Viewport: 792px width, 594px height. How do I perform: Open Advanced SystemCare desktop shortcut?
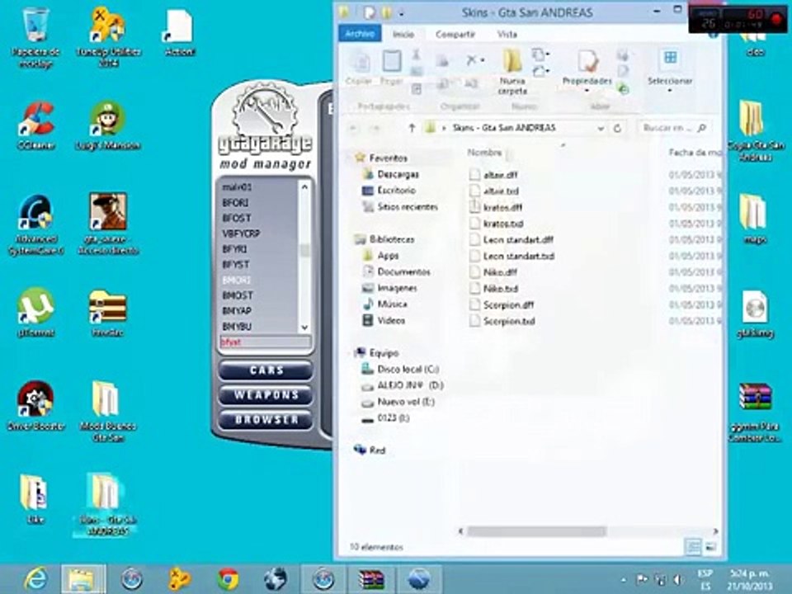35,224
